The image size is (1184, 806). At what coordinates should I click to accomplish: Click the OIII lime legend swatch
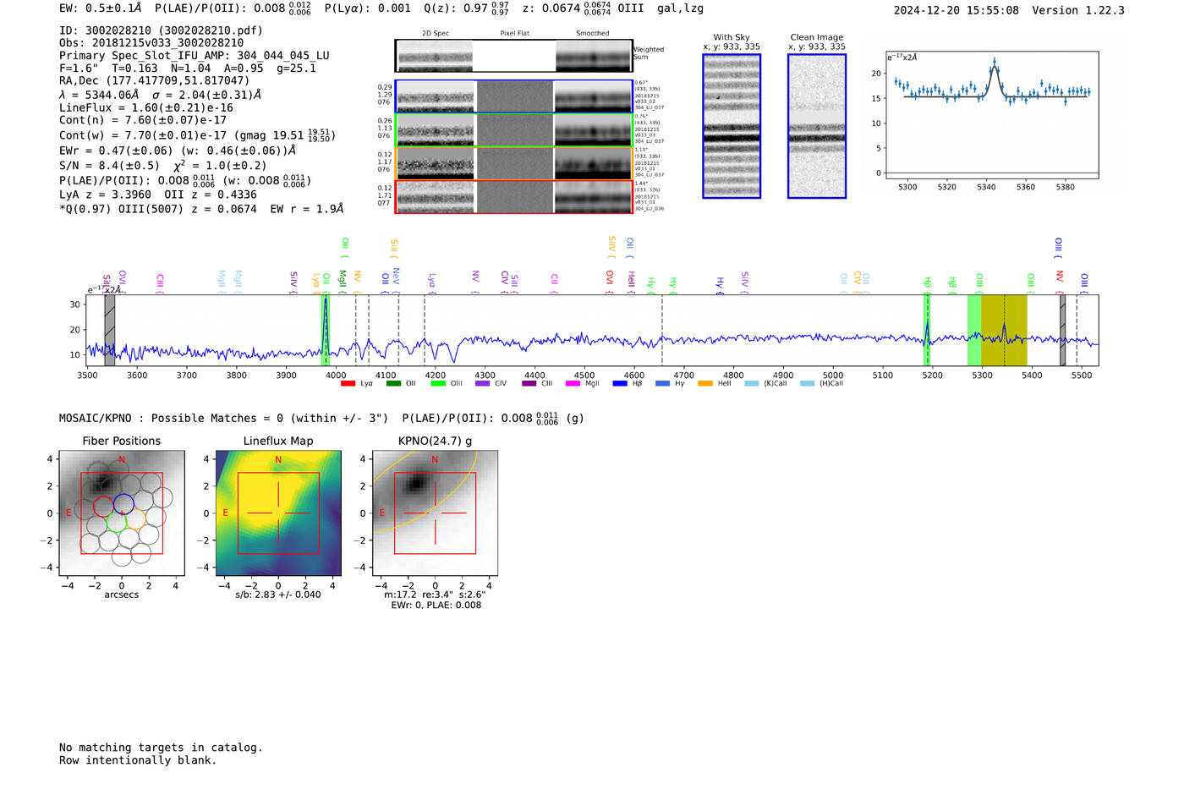click(438, 384)
